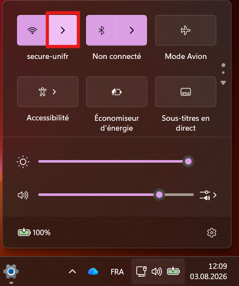Open the clock and date calendar
239x286 pixels.
[x=209, y=271]
